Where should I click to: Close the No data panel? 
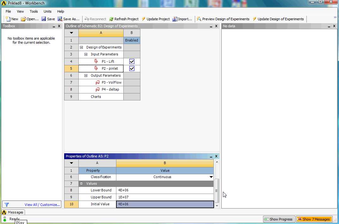pyautogui.click(x=334, y=26)
